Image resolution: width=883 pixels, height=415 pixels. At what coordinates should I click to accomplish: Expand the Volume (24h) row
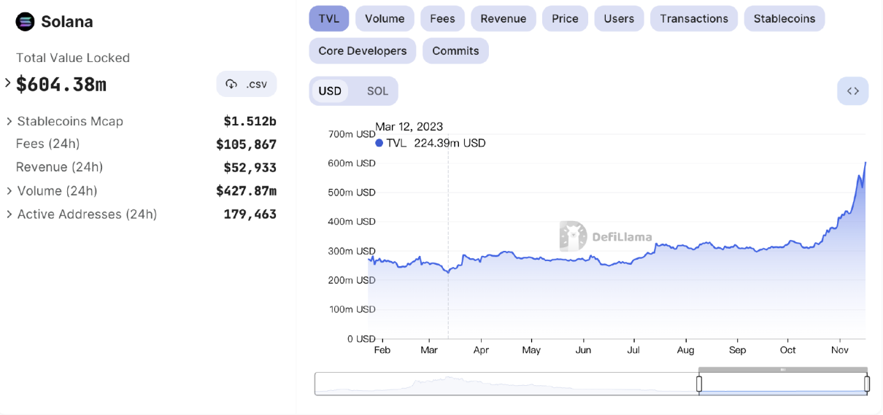[9, 191]
